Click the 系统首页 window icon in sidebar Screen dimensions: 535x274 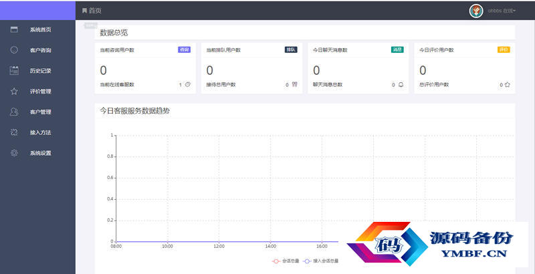pyautogui.click(x=14, y=29)
